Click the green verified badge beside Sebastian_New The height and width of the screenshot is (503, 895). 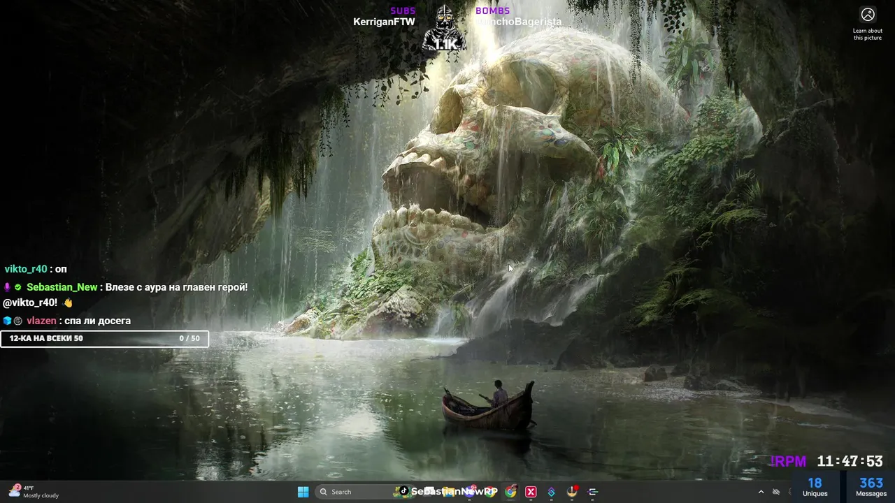[x=18, y=287]
